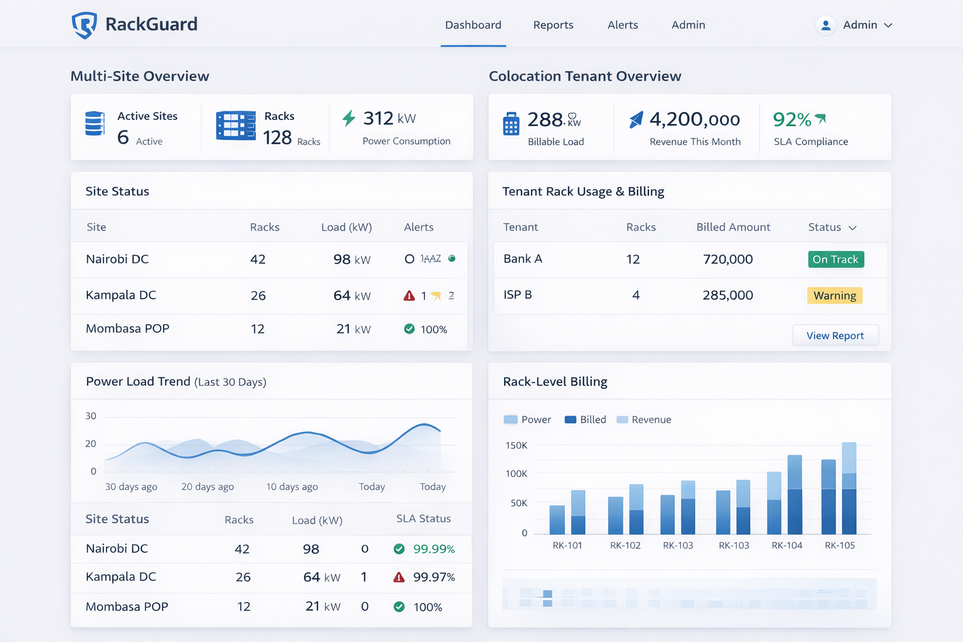Click the RK-105 bar group in chart

(x=839, y=488)
